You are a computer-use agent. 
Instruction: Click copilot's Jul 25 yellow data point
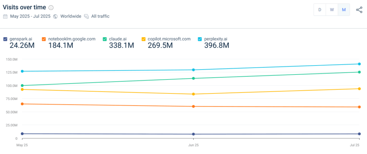[x=359, y=89]
